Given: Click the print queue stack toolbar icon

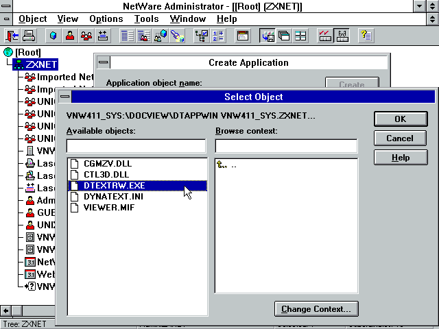Looking at the screenshot, I should [x=103, y=36].
